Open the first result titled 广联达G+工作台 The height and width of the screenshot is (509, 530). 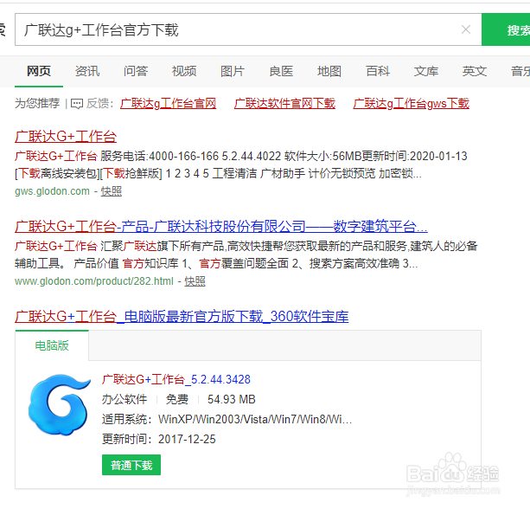(x=66, y=137)
